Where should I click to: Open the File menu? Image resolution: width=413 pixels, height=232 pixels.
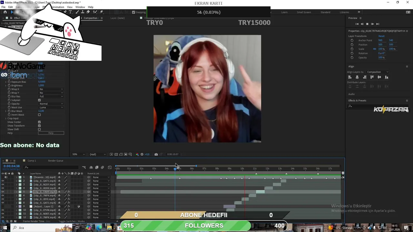pos(3,7)
